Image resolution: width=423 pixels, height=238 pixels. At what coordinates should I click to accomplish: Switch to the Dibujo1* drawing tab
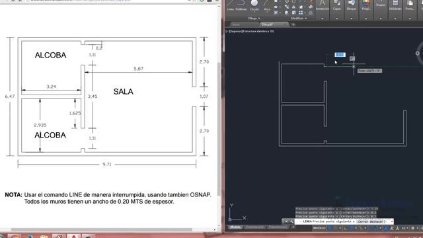274,24
